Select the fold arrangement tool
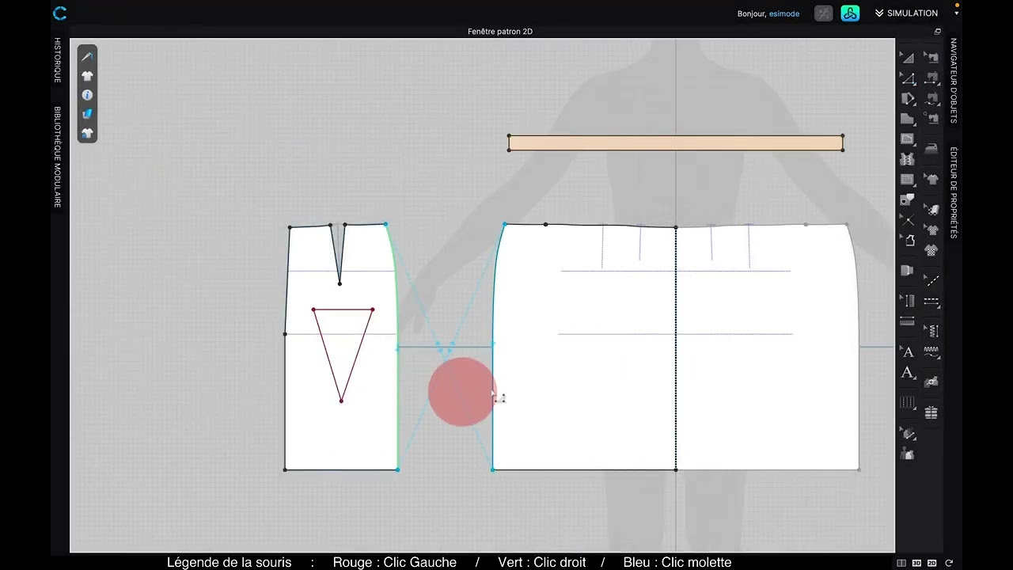Image resolution: width=1013 pixels, height=570 pixels. [908, 270]
